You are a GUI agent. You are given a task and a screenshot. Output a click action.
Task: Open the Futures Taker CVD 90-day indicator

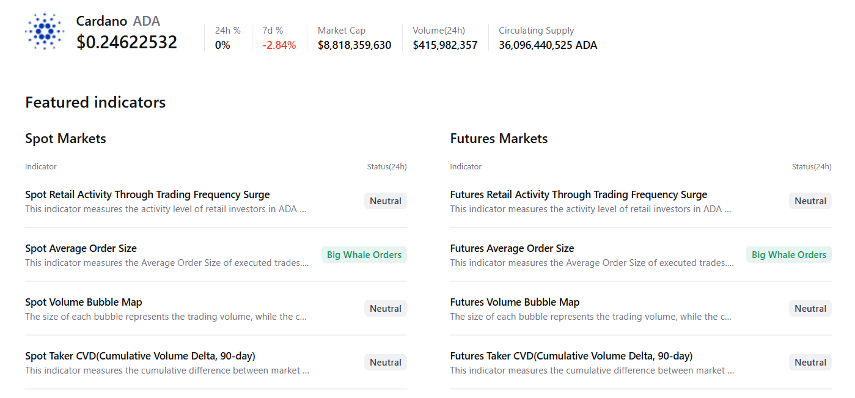[571, 356]
